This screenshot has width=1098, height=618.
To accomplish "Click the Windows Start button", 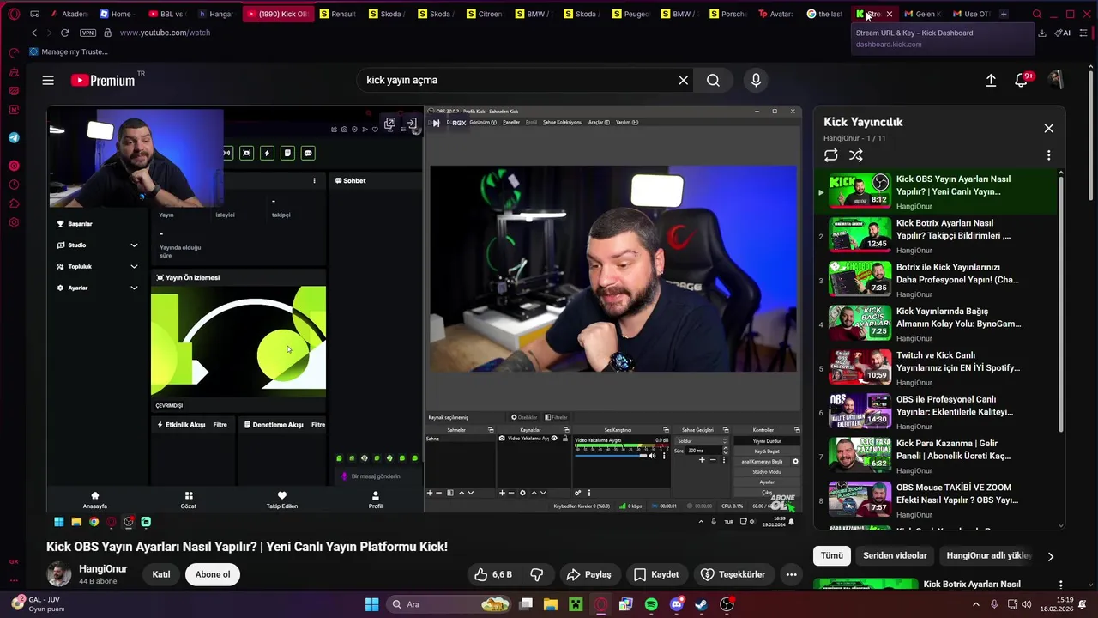I will coord(371,604).
